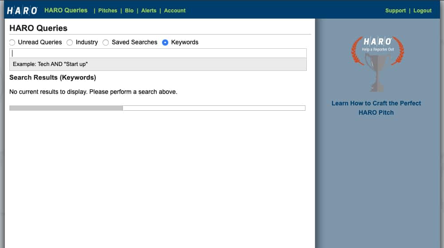The image size is (444, 248).
Task: Select the Keywords radio button
Action: 165,43
